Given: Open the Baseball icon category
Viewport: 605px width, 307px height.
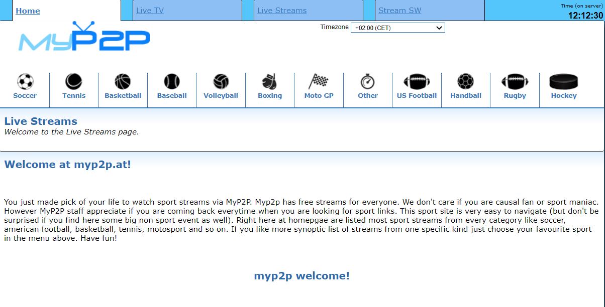Looking at the screenshot, I should click(x=172, y=81).
